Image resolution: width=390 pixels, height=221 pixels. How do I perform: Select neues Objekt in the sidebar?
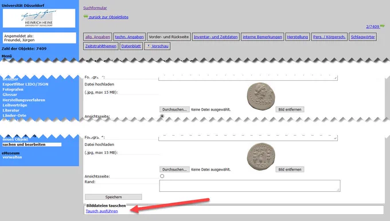click(15, 139)
